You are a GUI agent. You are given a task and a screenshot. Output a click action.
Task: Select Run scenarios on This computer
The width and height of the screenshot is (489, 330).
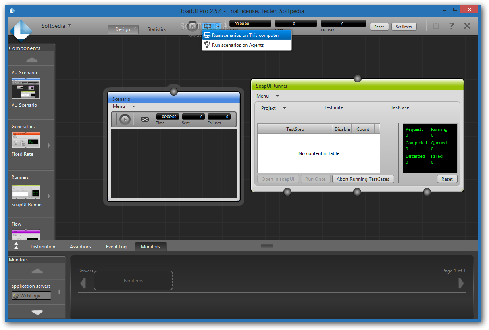(246, 35)
